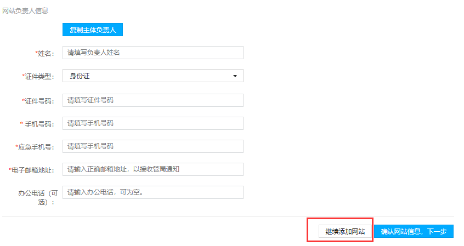464x246 pixels.
Task: Select the 办公电话 office phone field
Action: click(152, 192)
